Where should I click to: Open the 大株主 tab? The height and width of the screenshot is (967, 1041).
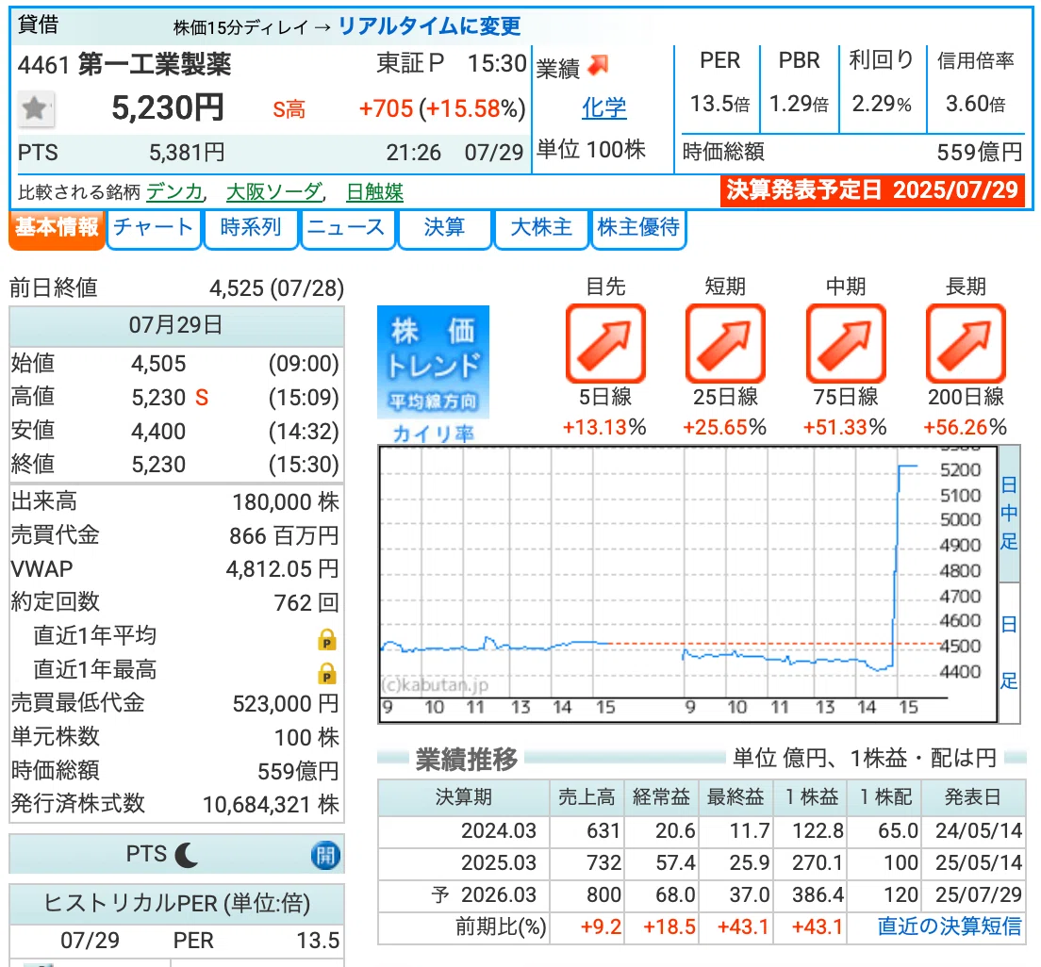541,228
